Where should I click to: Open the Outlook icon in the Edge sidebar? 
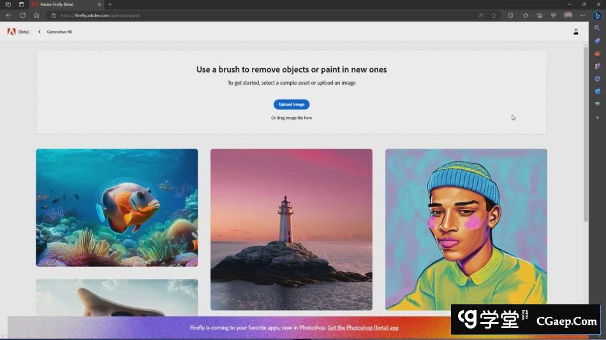tap(598, 91)
